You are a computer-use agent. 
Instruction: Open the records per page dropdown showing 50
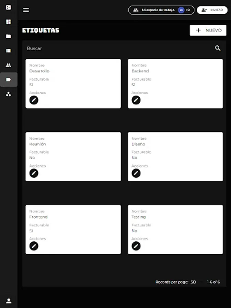tap(193, 282)
